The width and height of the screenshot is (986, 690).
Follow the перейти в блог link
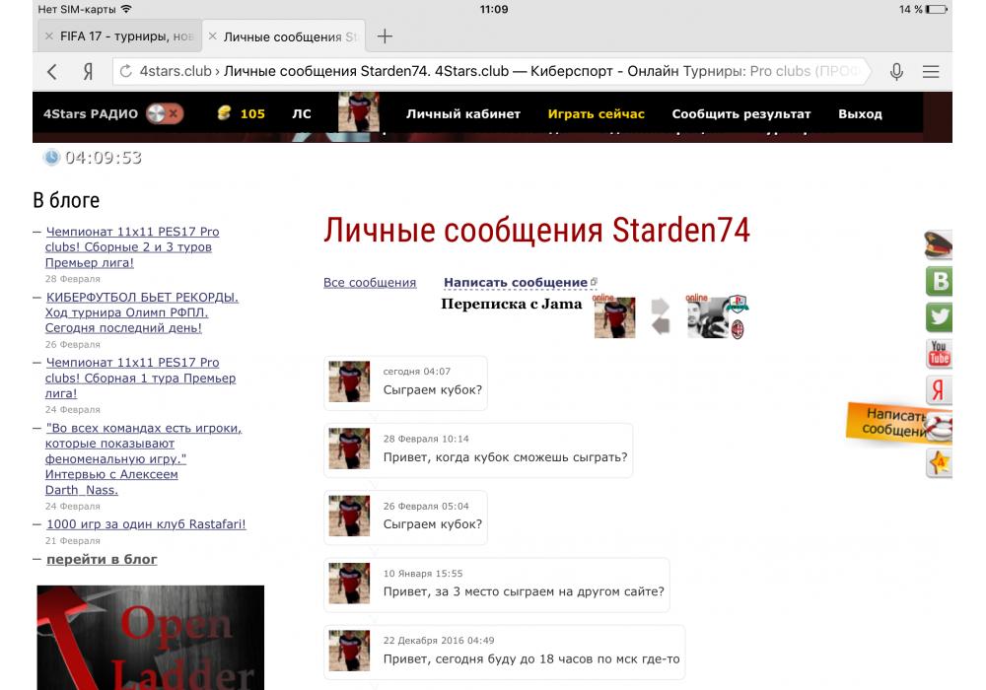[102, 559]
